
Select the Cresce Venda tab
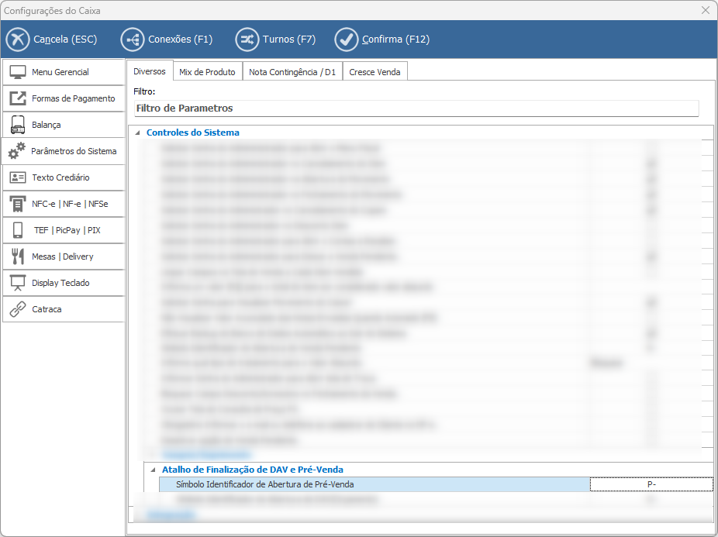[x=375, y=72]
